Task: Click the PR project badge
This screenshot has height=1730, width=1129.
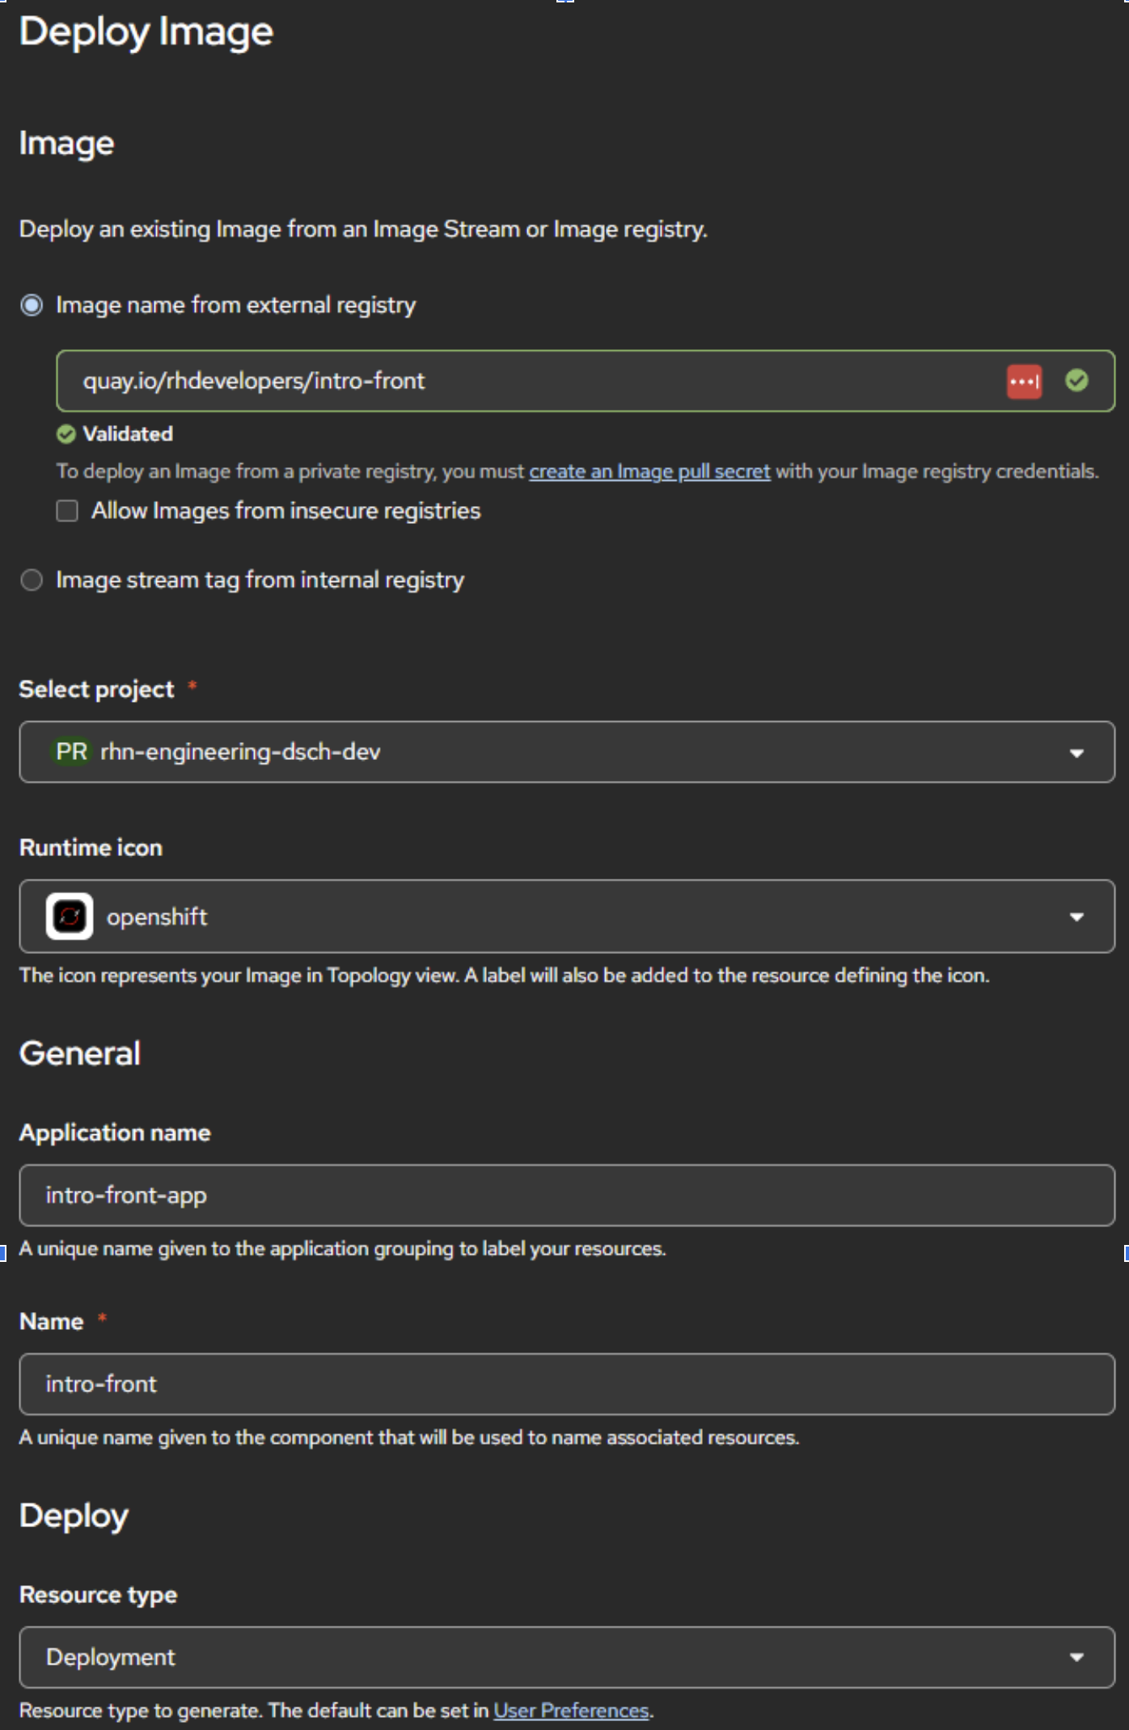Action: 71,752
